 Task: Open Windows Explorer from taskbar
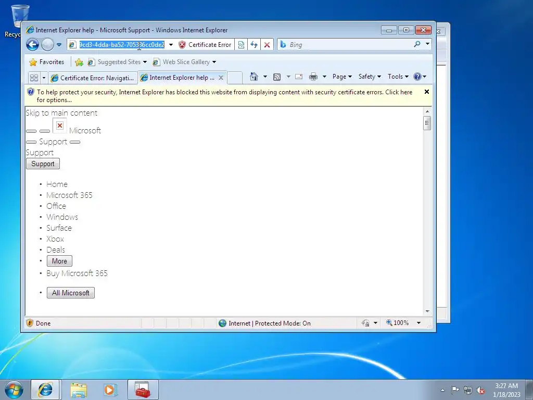point(79,390)
